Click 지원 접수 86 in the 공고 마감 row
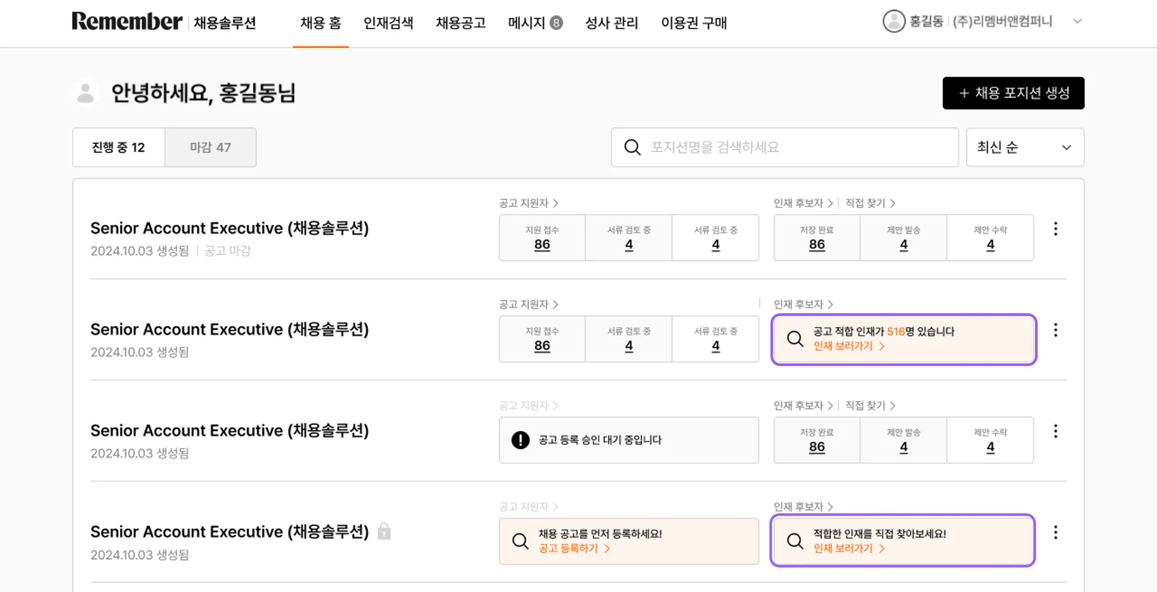 coord(542,238)
